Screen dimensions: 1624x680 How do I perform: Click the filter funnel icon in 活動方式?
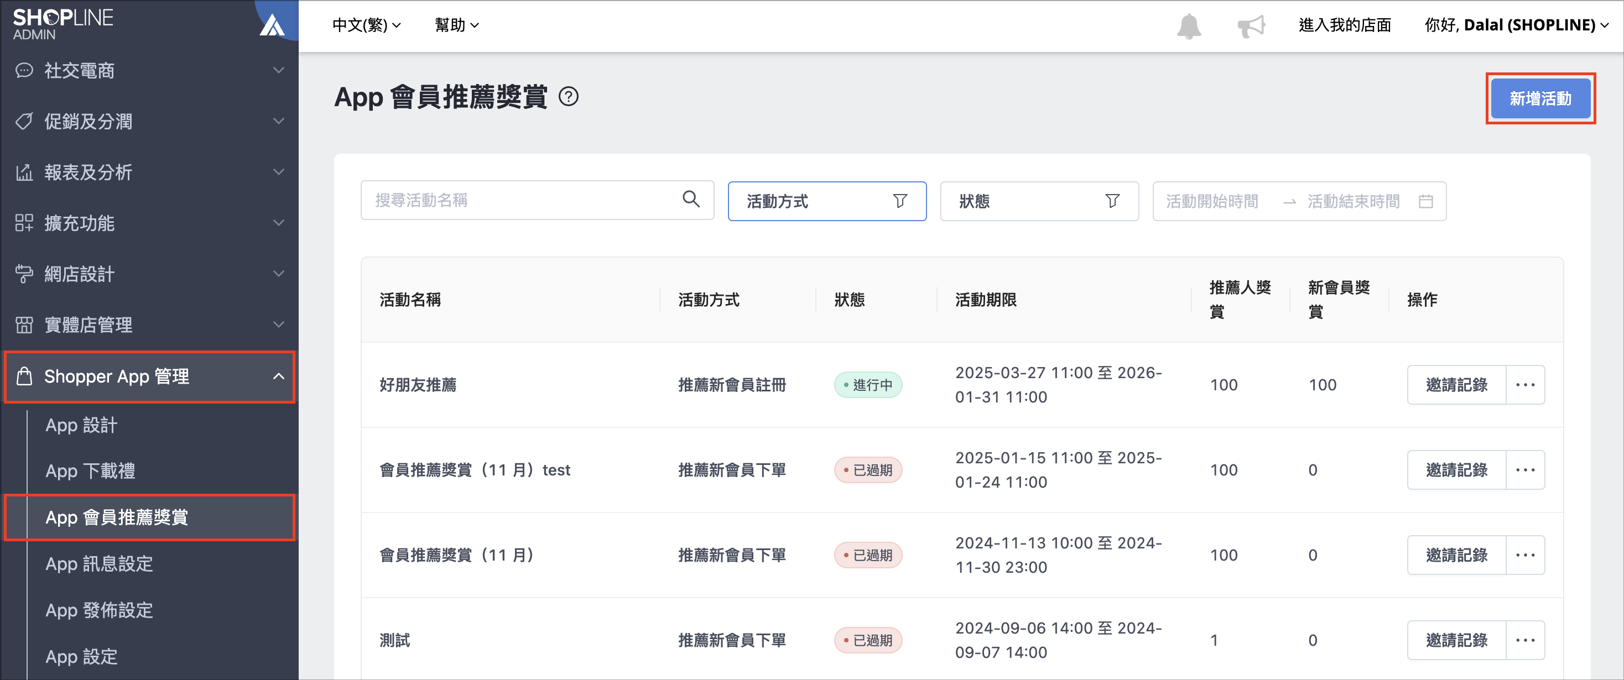tap(899, 201)
